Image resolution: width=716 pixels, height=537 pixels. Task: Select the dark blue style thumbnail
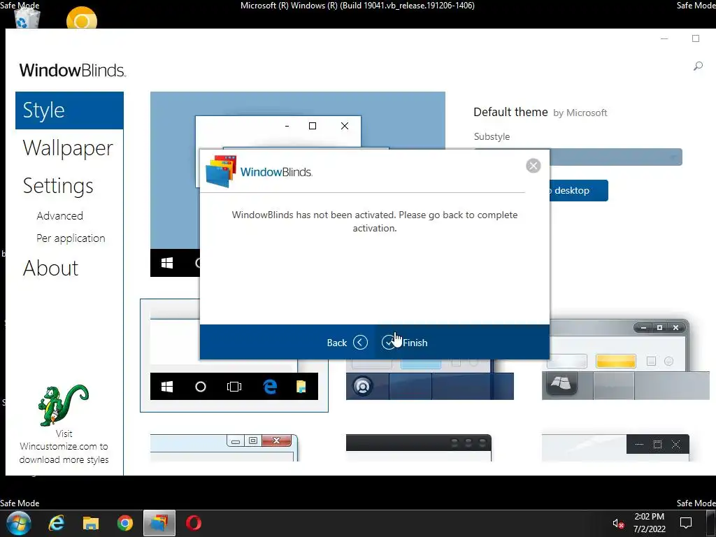(430, 380)
